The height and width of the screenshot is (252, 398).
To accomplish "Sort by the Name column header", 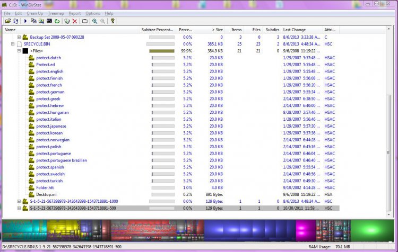I will (71, 30).
